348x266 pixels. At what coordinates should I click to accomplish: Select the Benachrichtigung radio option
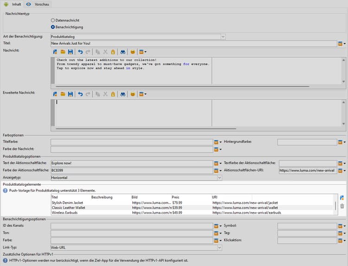pos(53,27)
